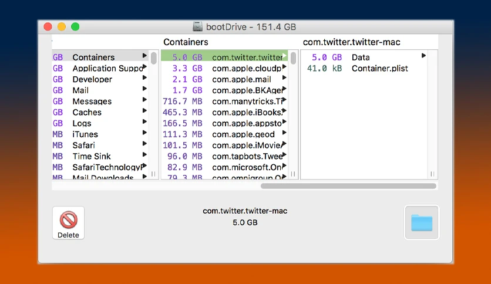This screenshot has height=284, width=491.
Task: Click the first column resize handle
Action: point(153,174)
